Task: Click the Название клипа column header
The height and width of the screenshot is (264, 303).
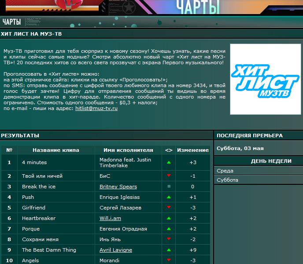Action: pos(56,150)
